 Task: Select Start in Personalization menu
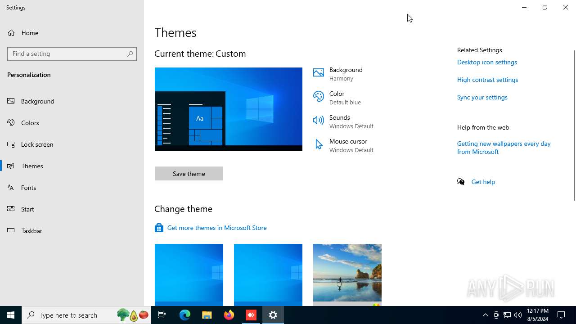tap(72, 209)
